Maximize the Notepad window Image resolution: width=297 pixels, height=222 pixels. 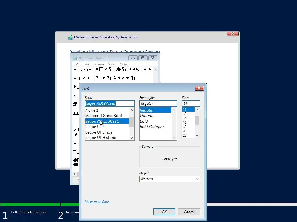click(x=143, y=58)
